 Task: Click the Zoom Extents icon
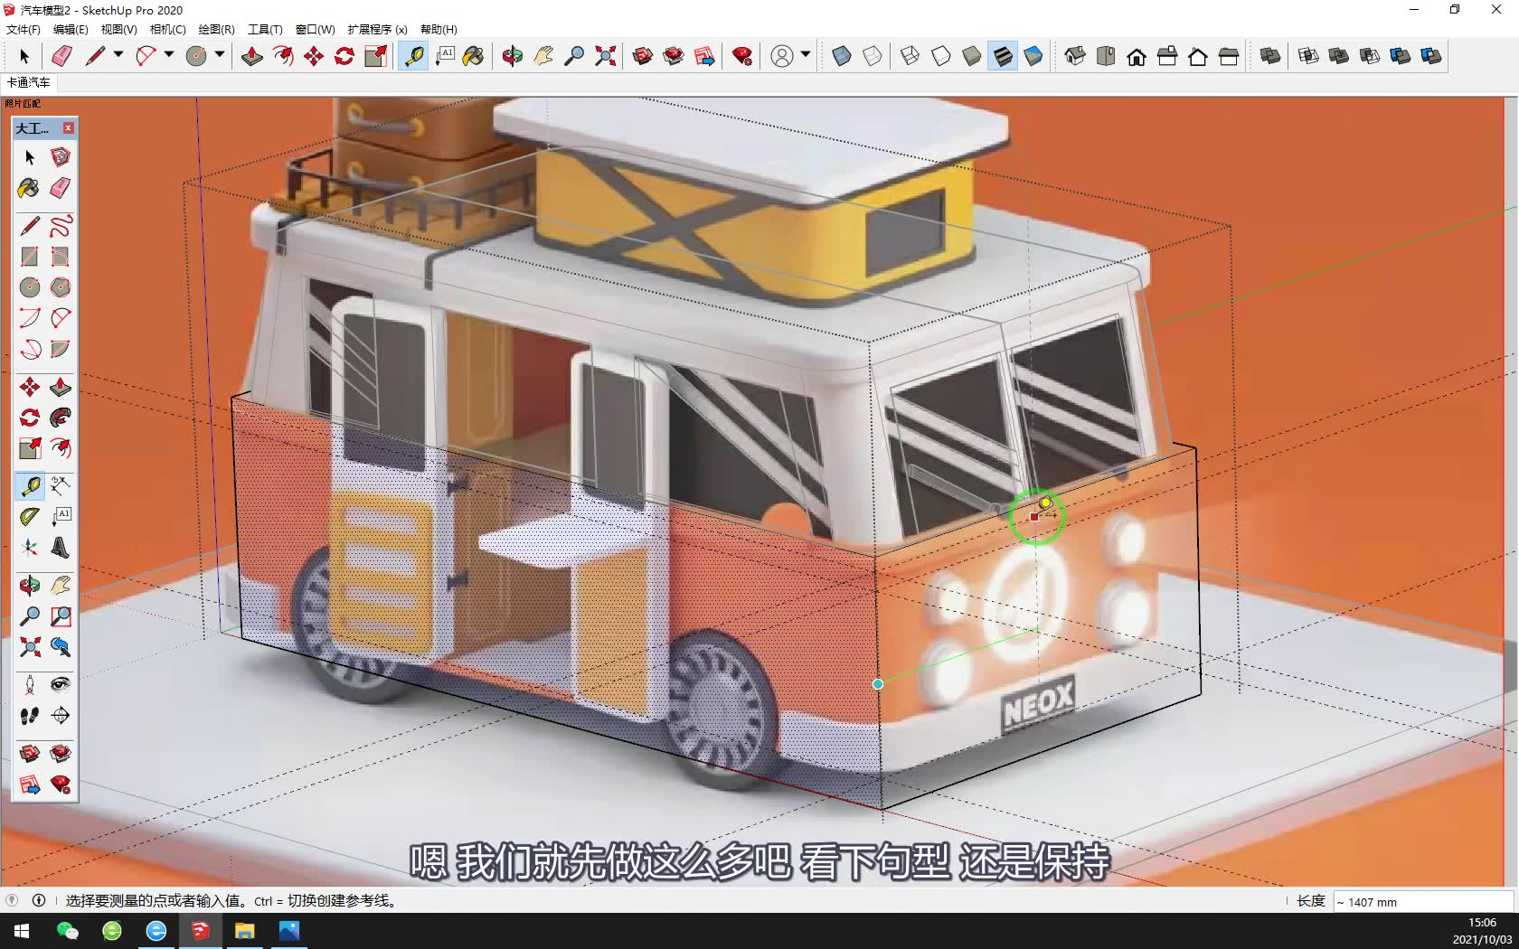coord(605,56)
